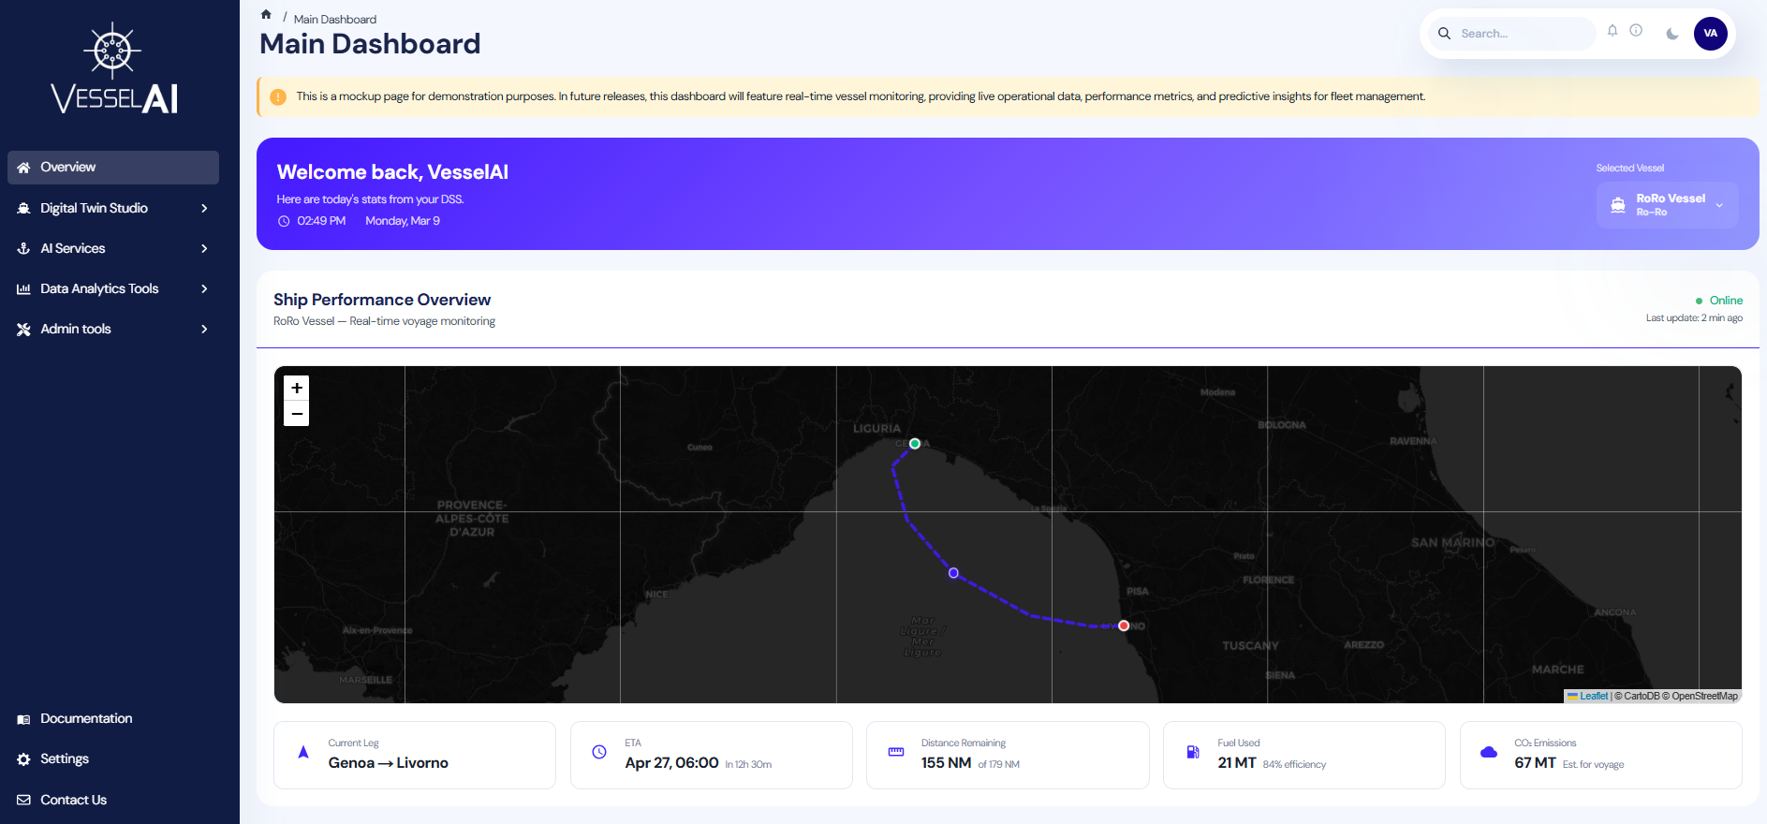This screenshot has width=1767, height=824.
Task: Click the home breadcrumb icon
Action: click(x=266, y=15)
